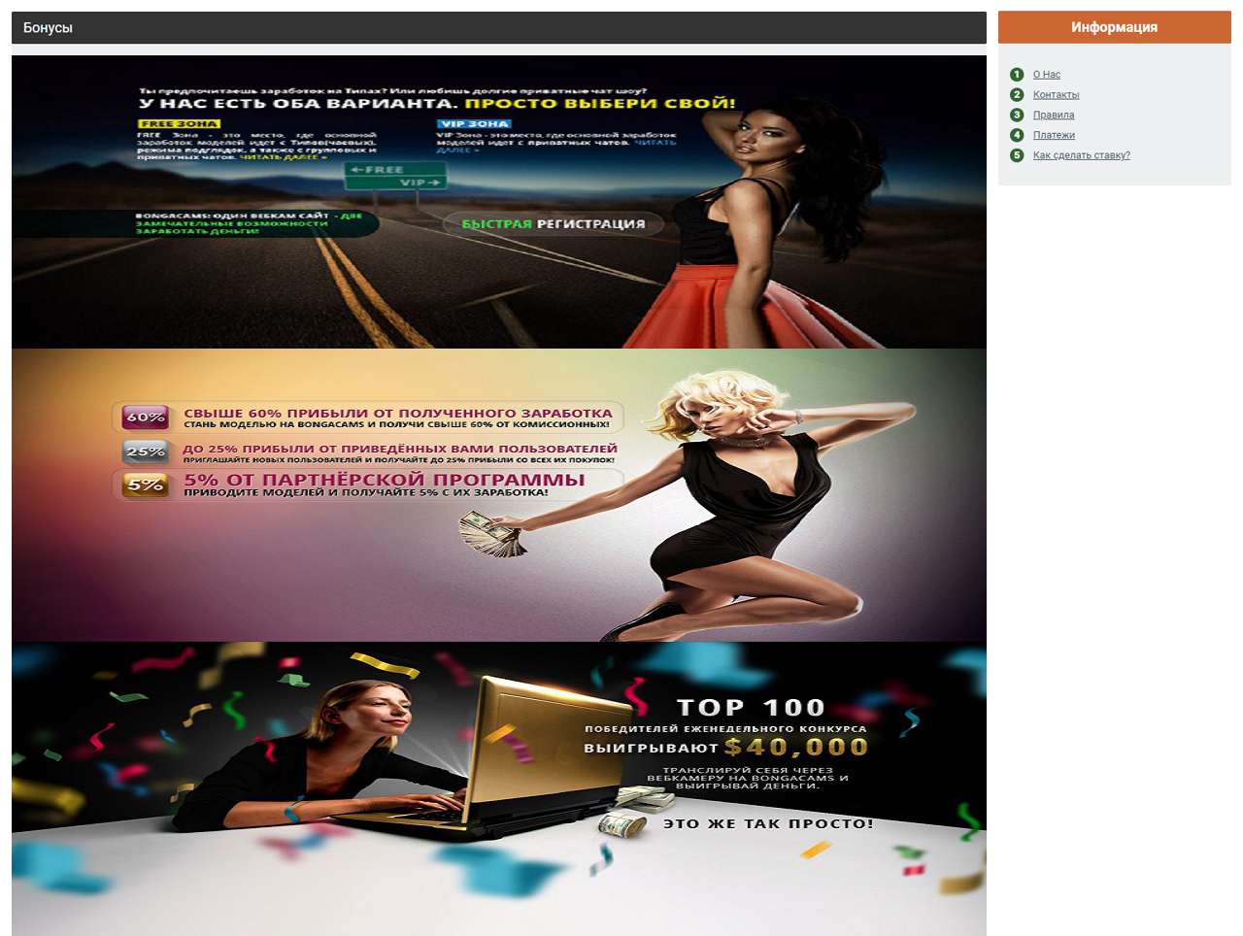Click the number 5 bullet beside Как сделать ставку
The image size is (1243, 936).
pyautogui.click(x=1017, y=155)
